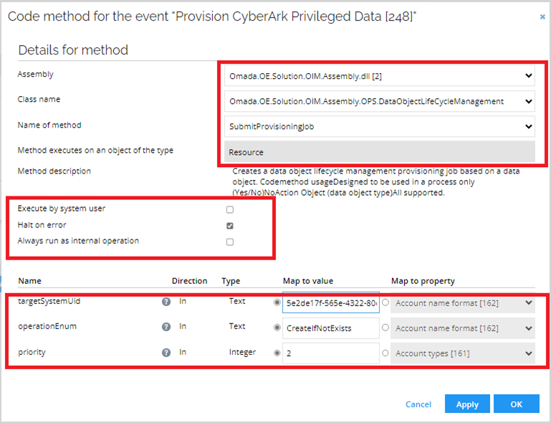Edit the targetSystemUid value field
This screenshot has width=551, height=423.
tap(330, 303)
